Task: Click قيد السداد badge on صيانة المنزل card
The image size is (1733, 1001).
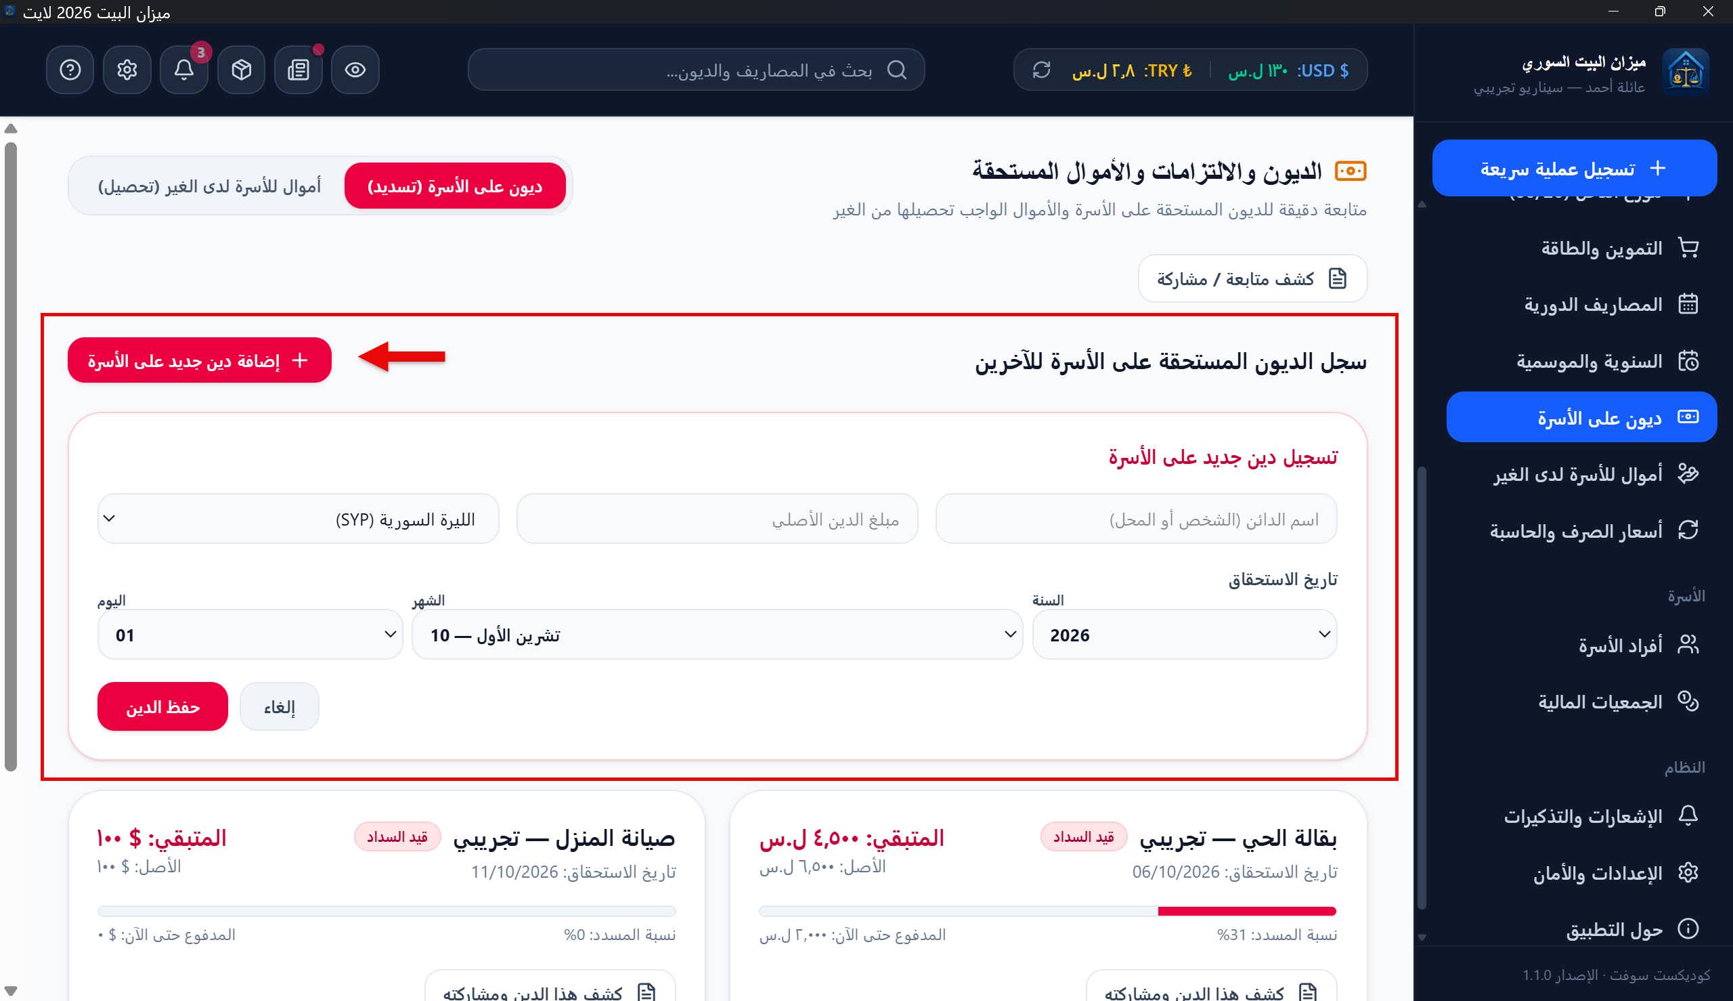Action: coord(397,836)
